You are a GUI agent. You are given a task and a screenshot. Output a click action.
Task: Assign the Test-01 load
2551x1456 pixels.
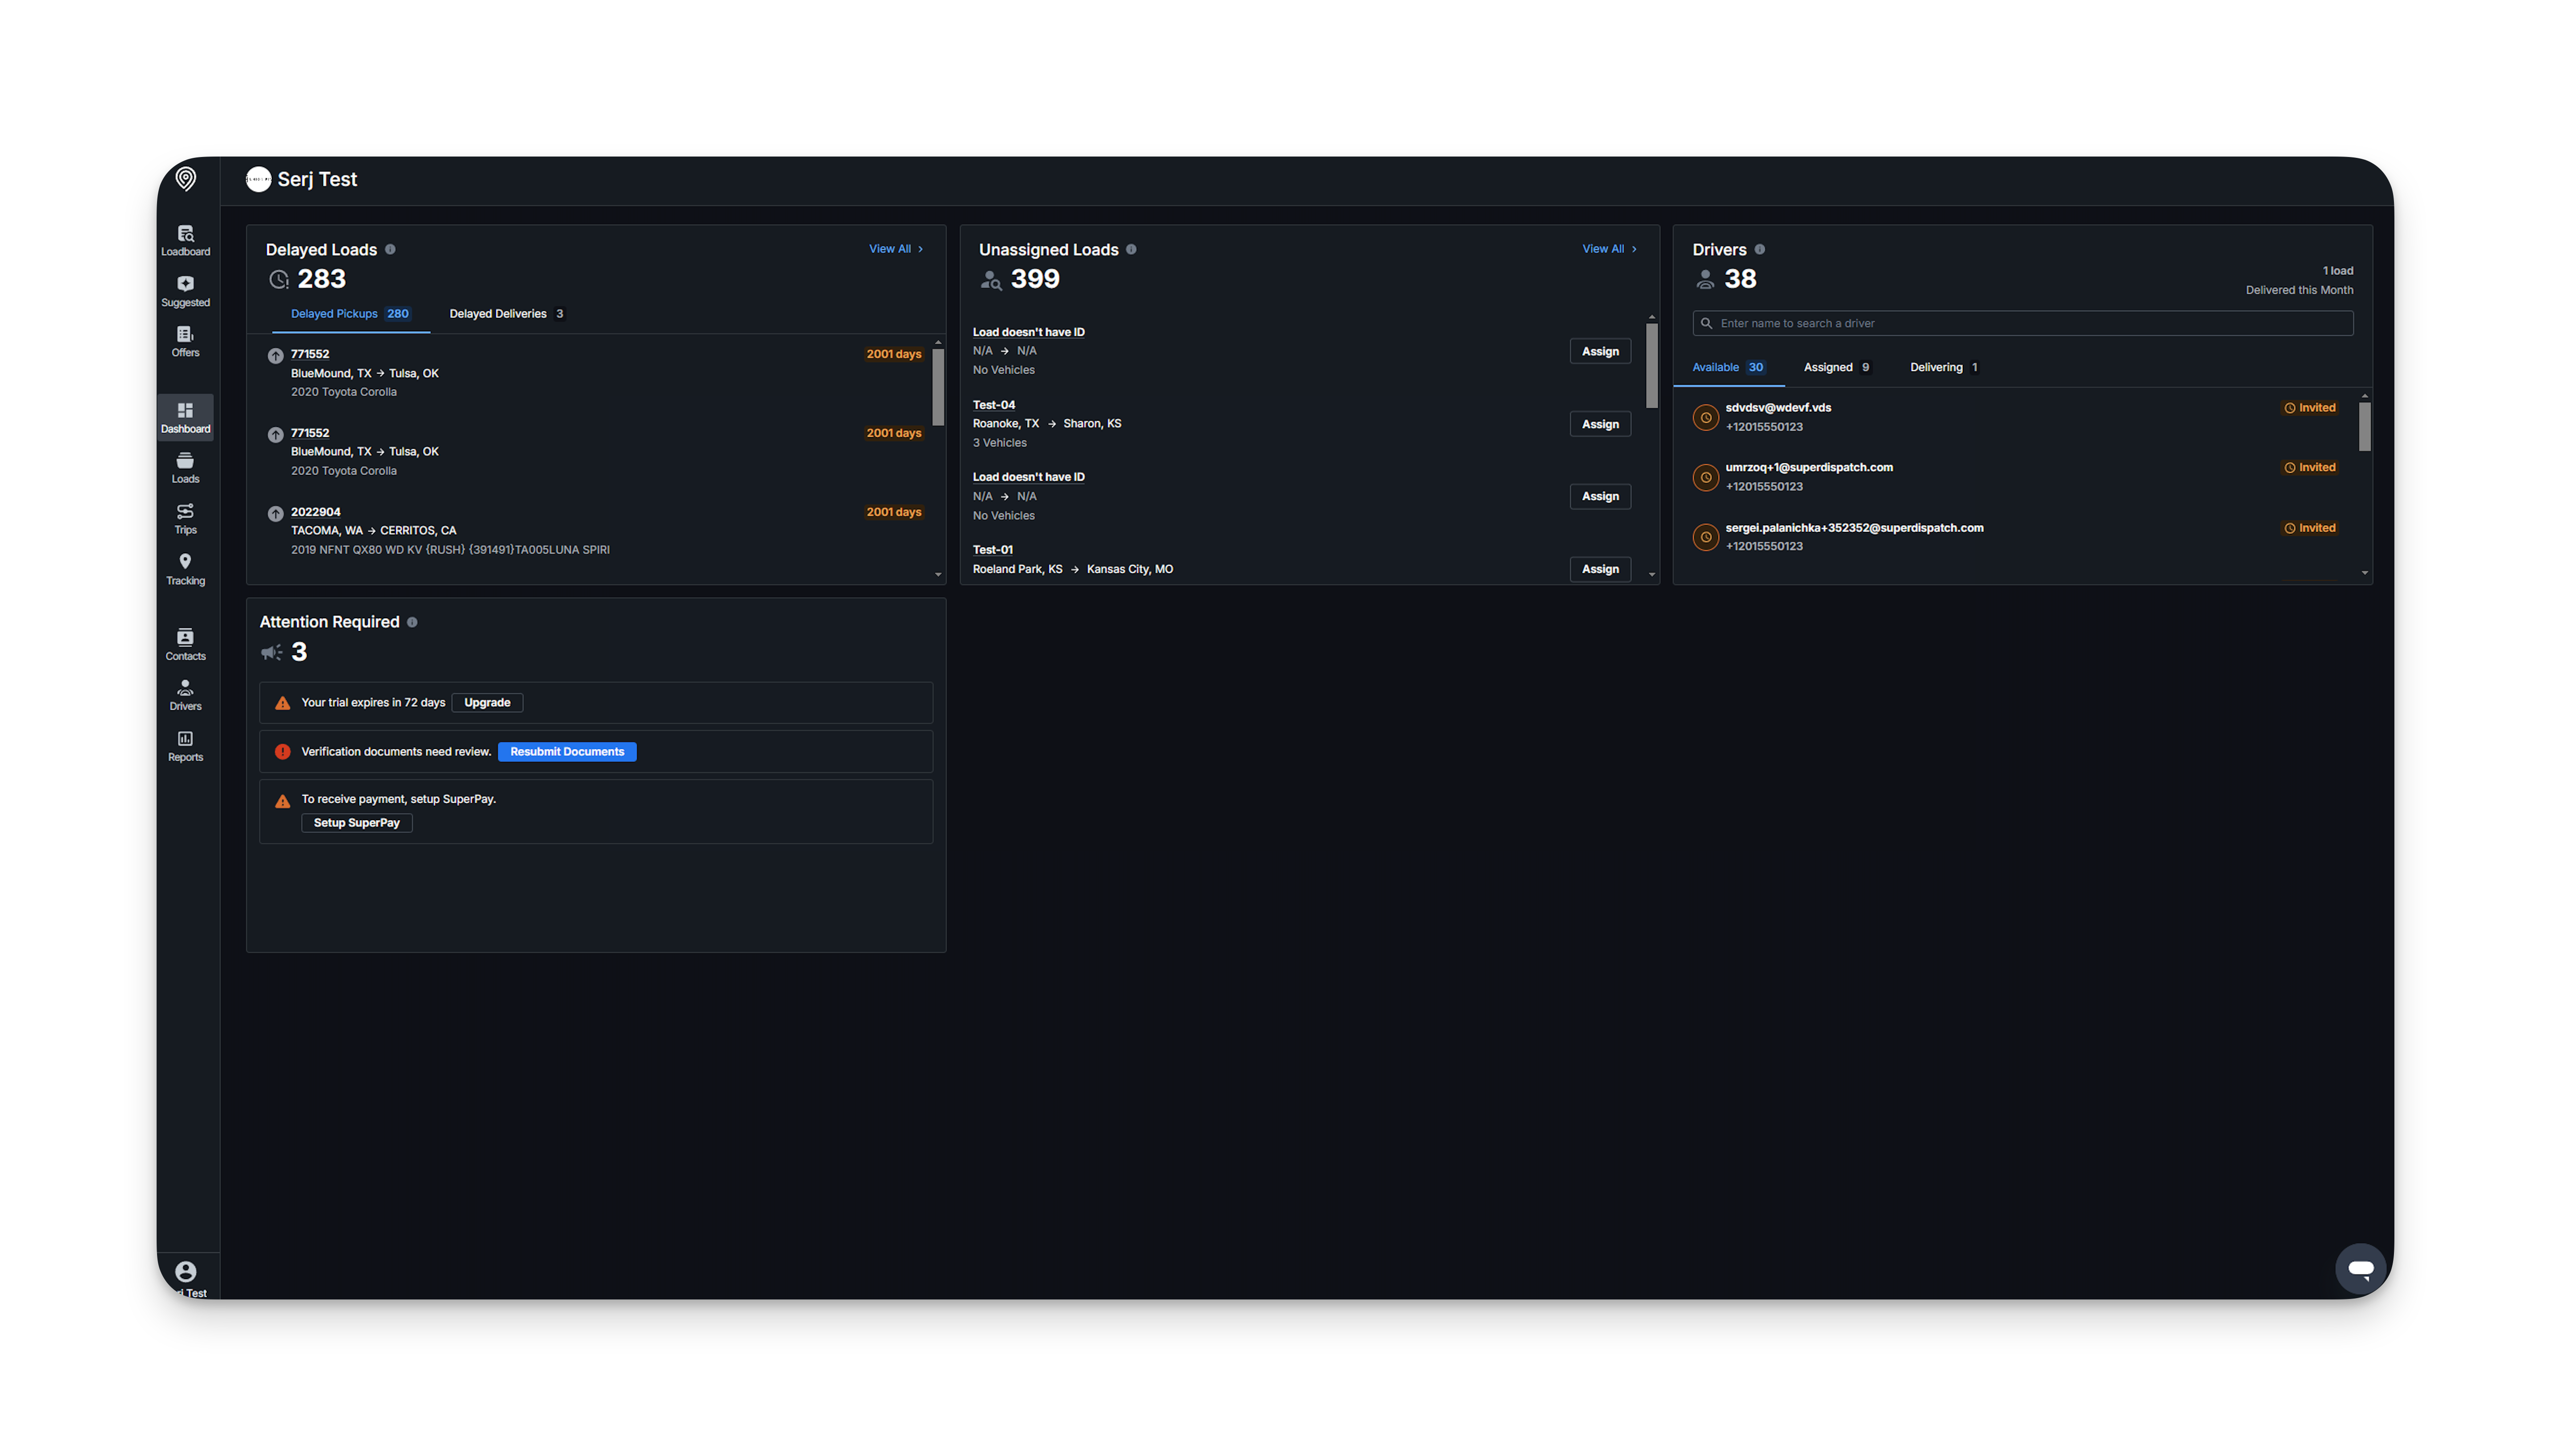1600,569
